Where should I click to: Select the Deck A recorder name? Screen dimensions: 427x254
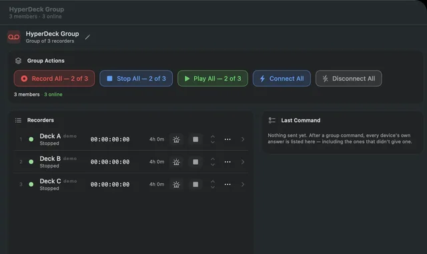50,136
